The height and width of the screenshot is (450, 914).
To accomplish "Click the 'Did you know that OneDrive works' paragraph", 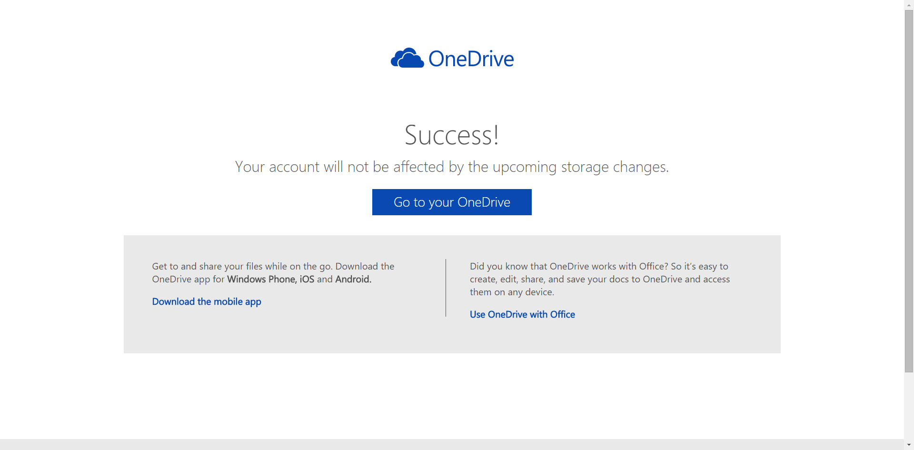I will click(x=600, y=279).
